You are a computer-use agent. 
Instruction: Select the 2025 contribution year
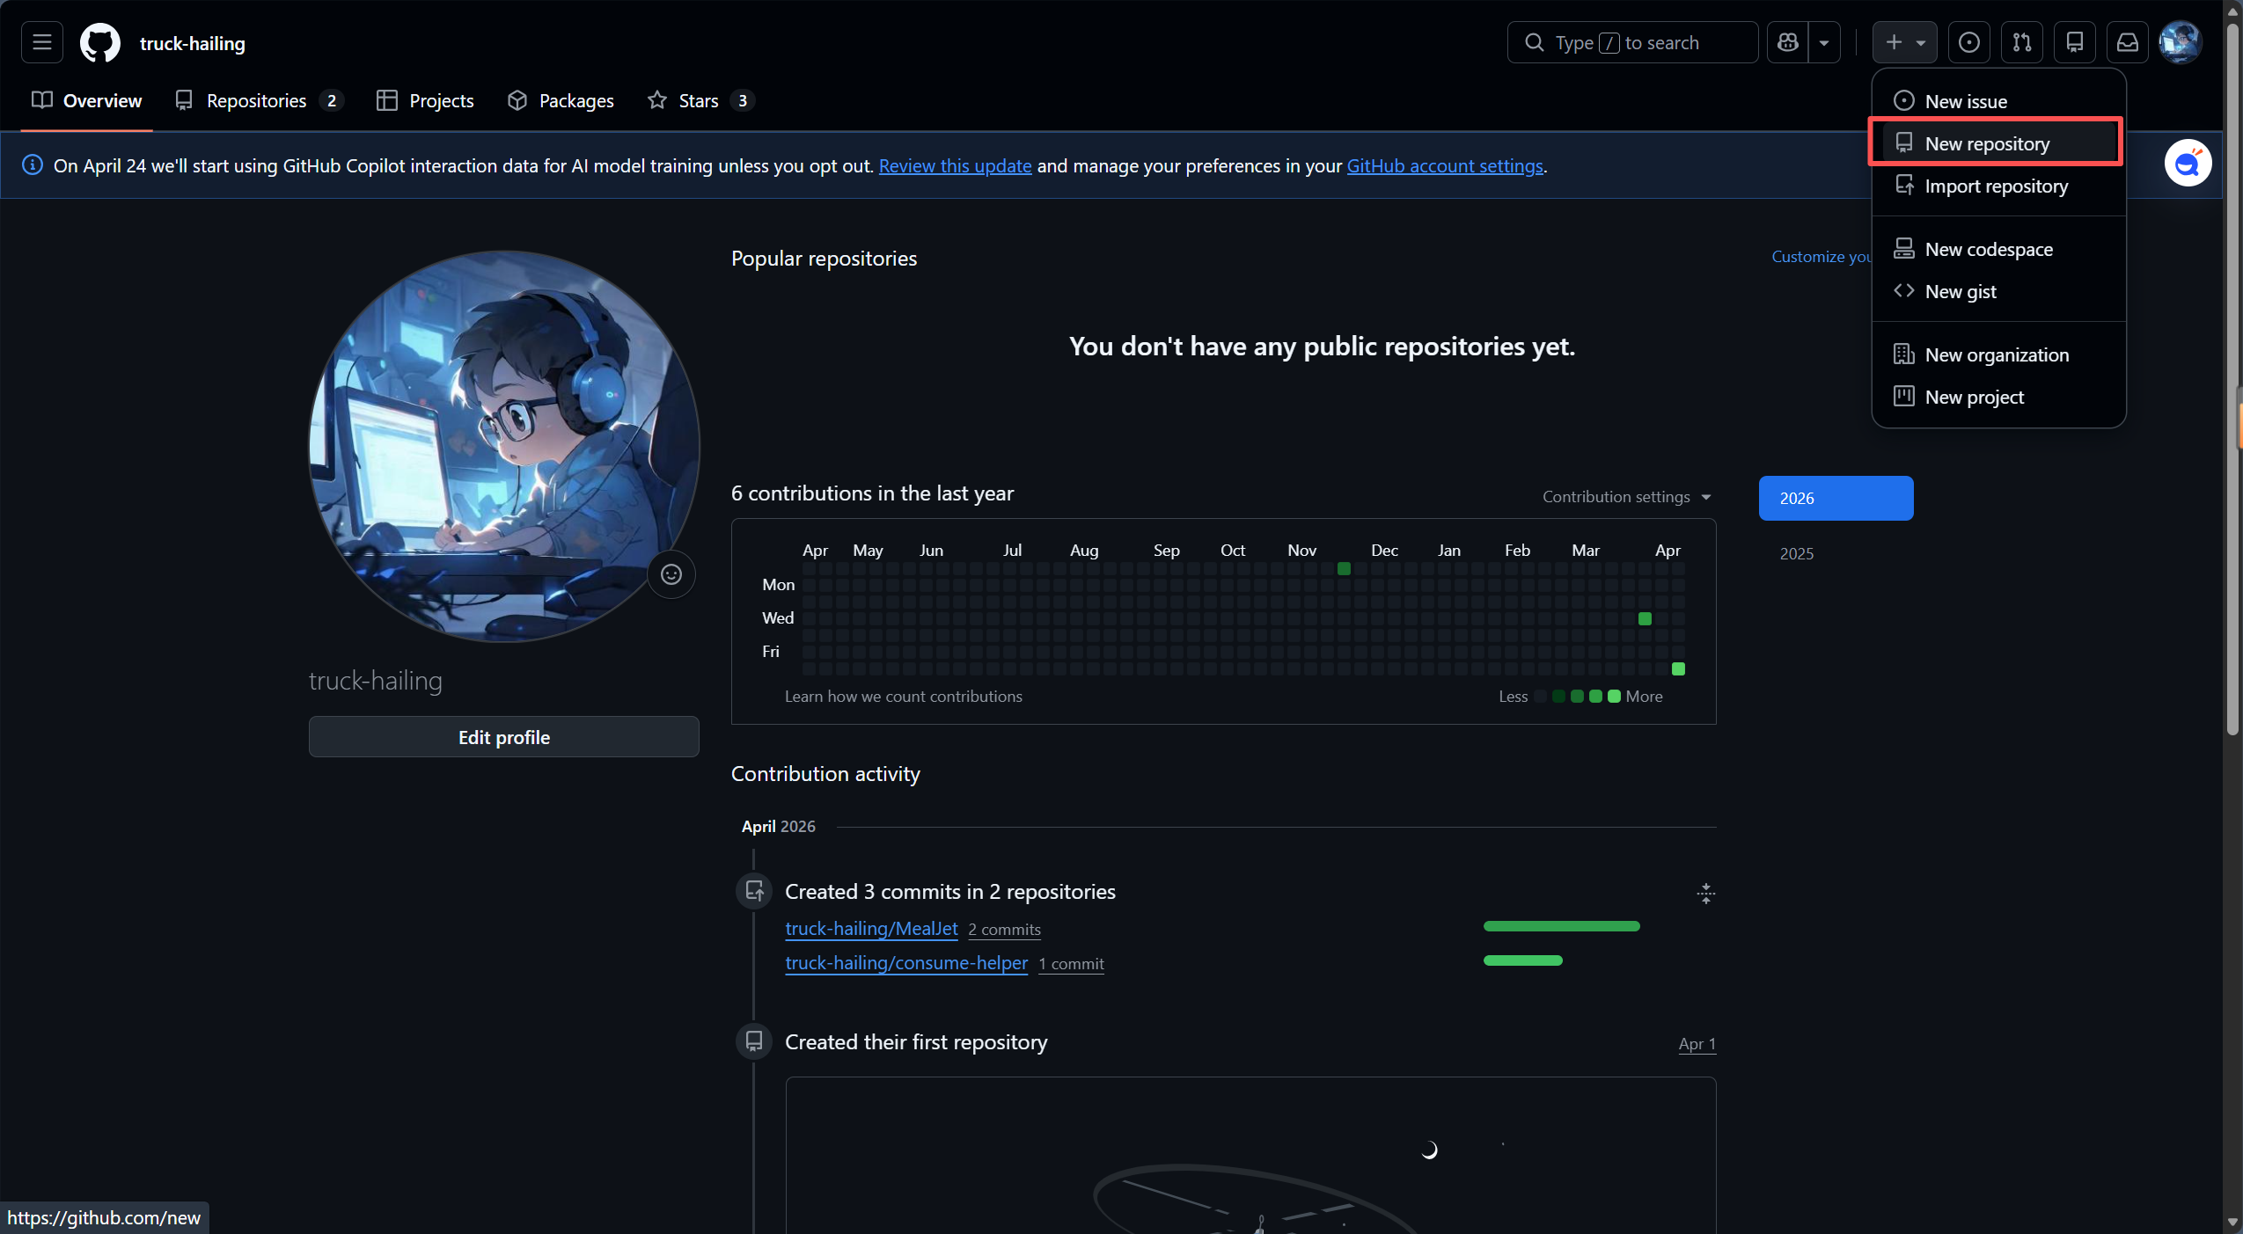(x=1796, y=553)
